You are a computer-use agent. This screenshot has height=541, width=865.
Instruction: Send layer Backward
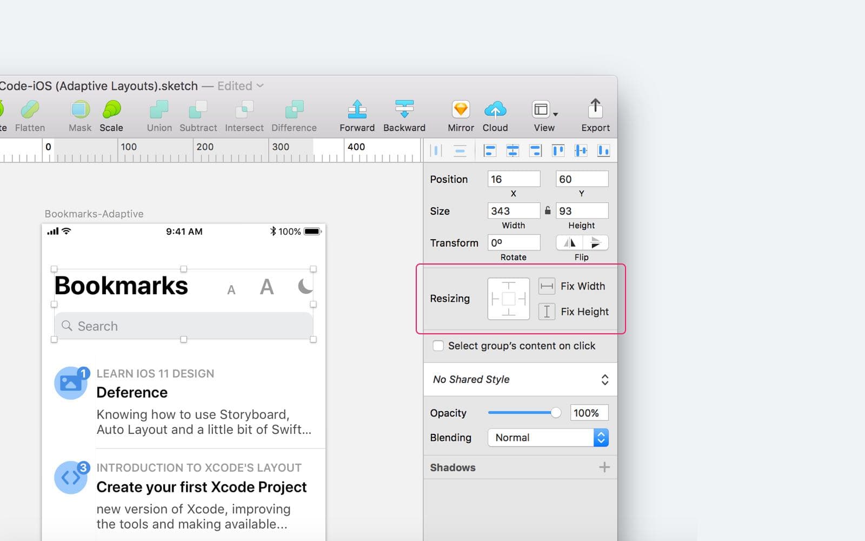coord(404,116)
